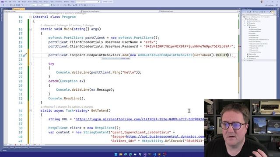280x157 pixels.
Task: Collapse the Main method outline
Action: 31,29
